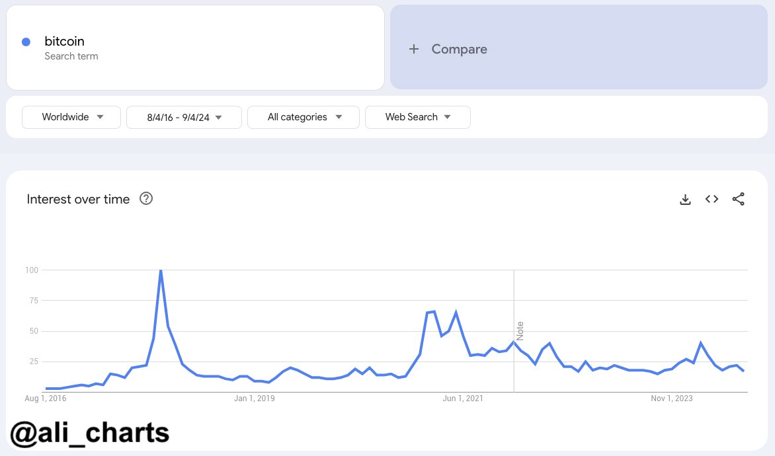The image size is (775, 456).
Task: Click the Note marker on the chart
Action: pyautogui.click(x=520, y=330)
